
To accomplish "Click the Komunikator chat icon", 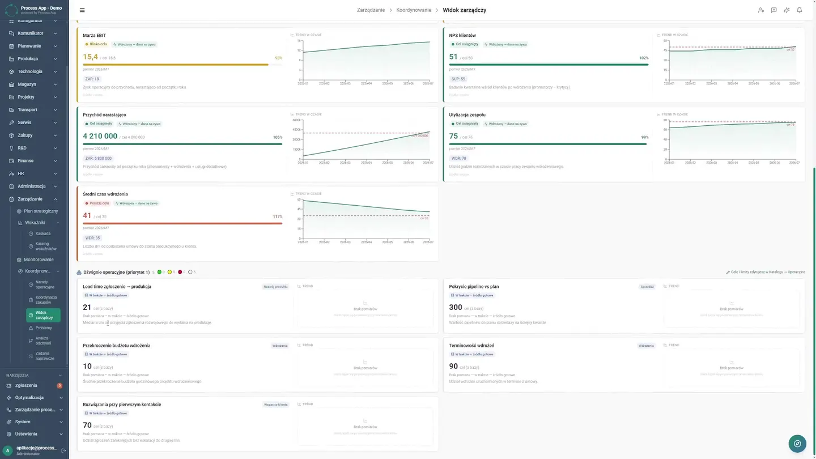I will tap(11, 33).
